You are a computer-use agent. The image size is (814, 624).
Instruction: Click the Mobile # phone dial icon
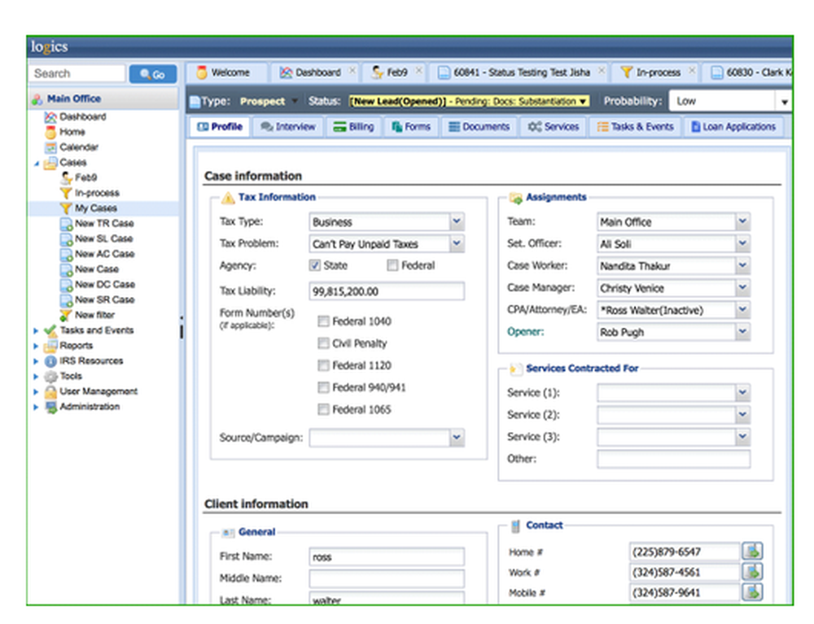click(753, 591)
